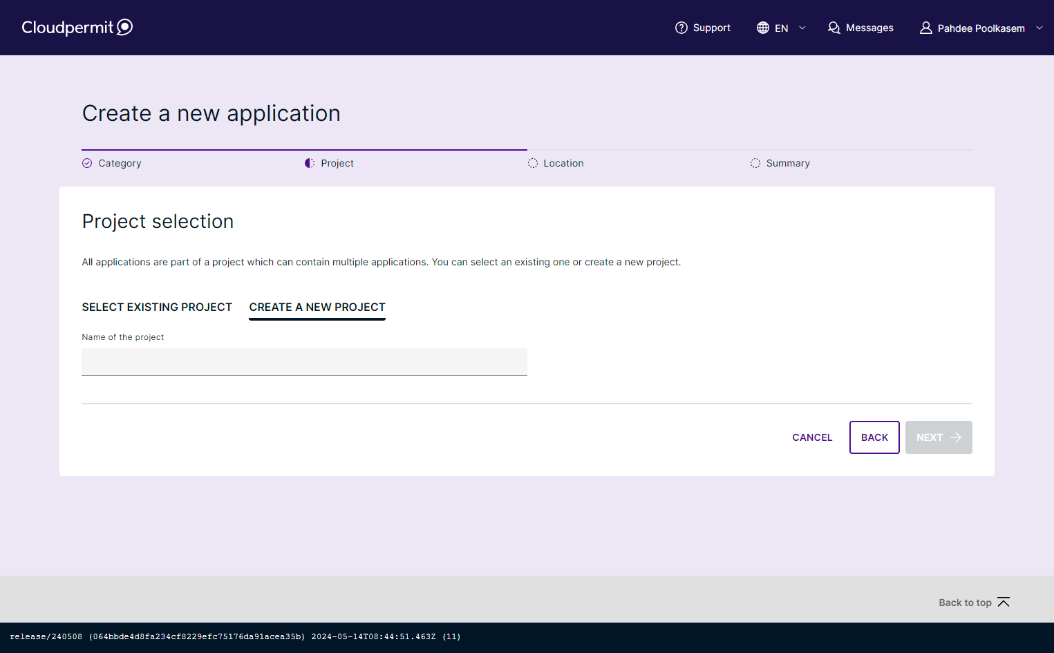The height and width of the screenshot is (653, 1054).
Task: Click the Back to top text link
Action: [x=965, y=603]
